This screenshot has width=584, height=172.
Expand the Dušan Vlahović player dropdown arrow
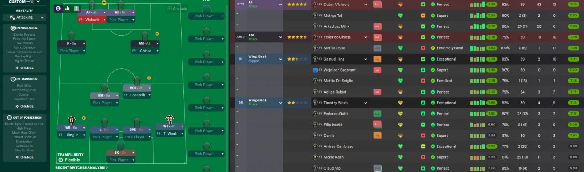(x=365, y=4)
